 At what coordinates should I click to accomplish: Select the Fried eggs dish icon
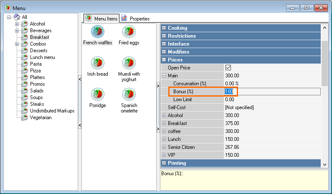tap(129, 32)
